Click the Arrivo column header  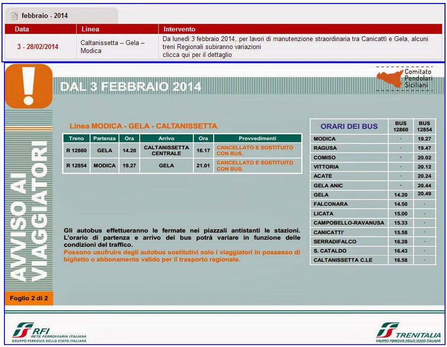(166, 139)
